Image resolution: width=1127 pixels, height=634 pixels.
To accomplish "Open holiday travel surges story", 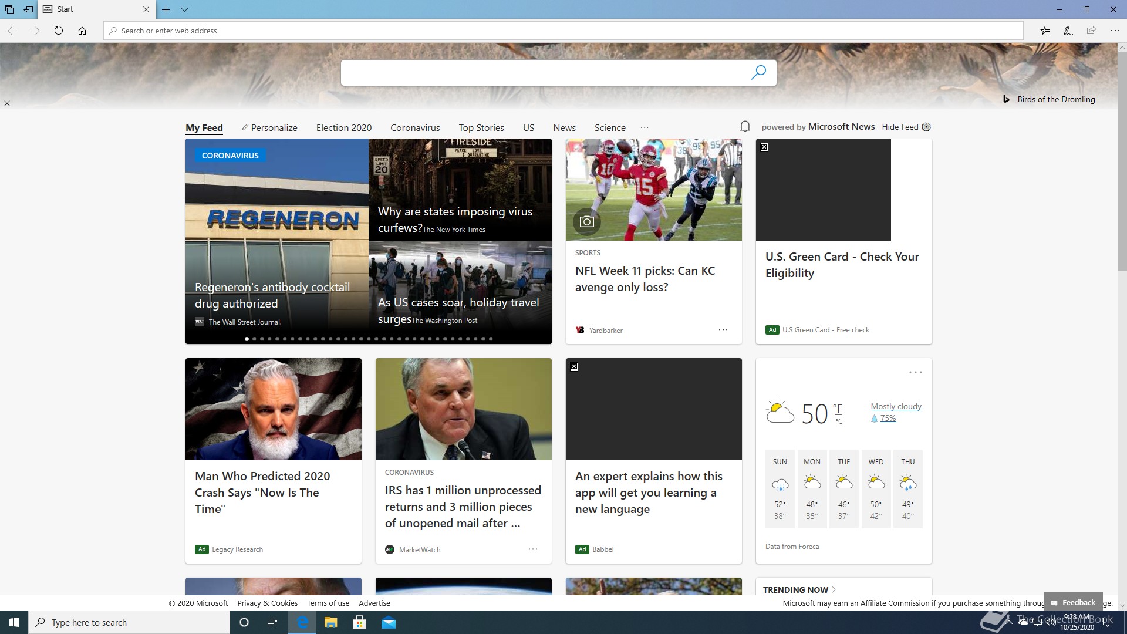I will click(x=458, y=311).
